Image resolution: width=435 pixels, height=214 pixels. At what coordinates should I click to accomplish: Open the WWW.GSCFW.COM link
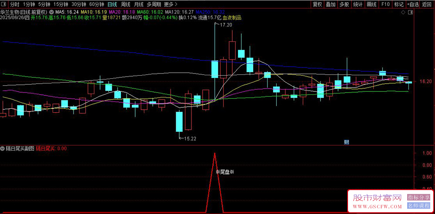(378, 207)
